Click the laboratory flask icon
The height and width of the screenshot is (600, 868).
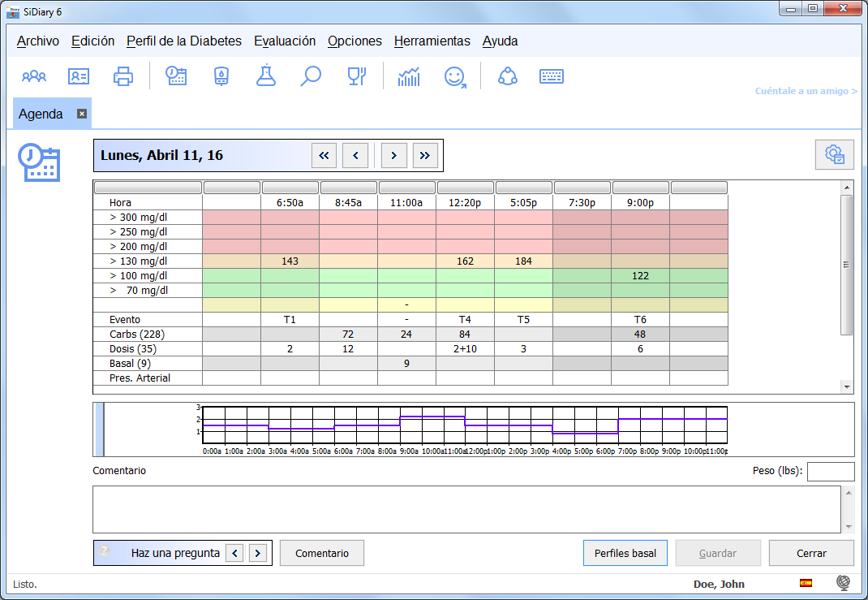[x=265, y=77]
